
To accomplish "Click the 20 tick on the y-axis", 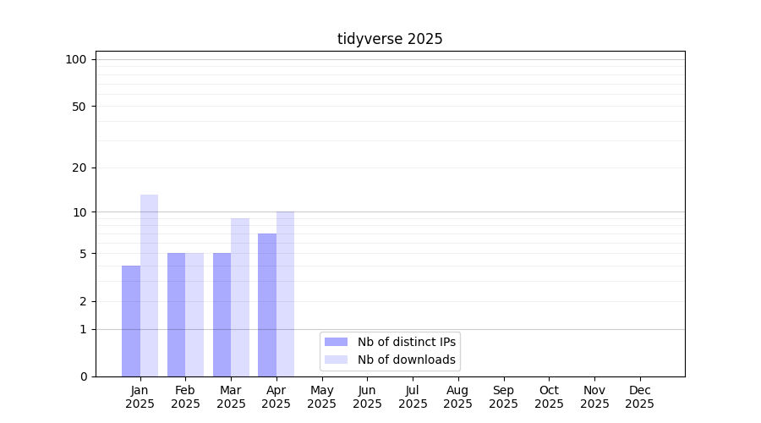I will point(79,168).
